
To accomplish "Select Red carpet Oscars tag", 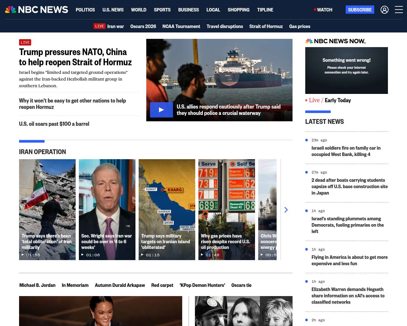I will (162, 285).
